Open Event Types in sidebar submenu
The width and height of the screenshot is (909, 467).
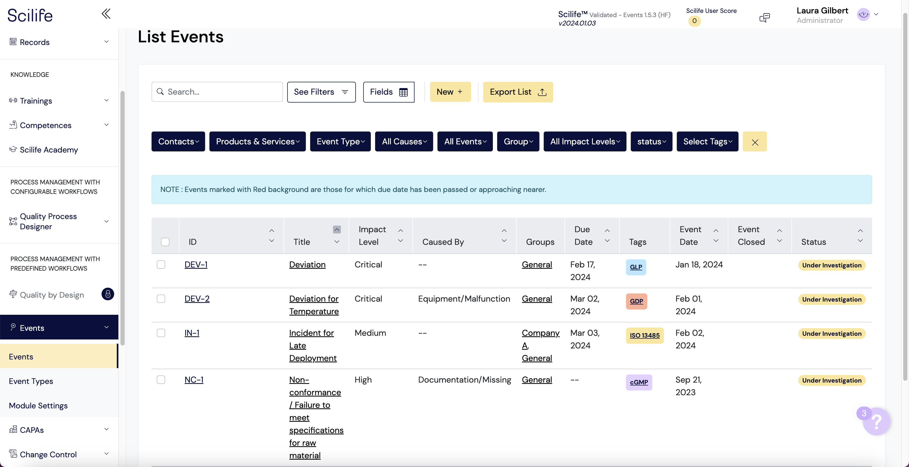[x=31, y=381]
